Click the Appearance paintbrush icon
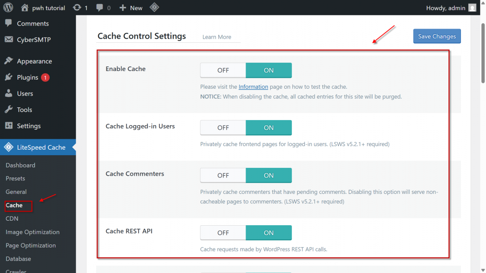The height and width of the screenshot is (273, 486). tap(9, 61)
